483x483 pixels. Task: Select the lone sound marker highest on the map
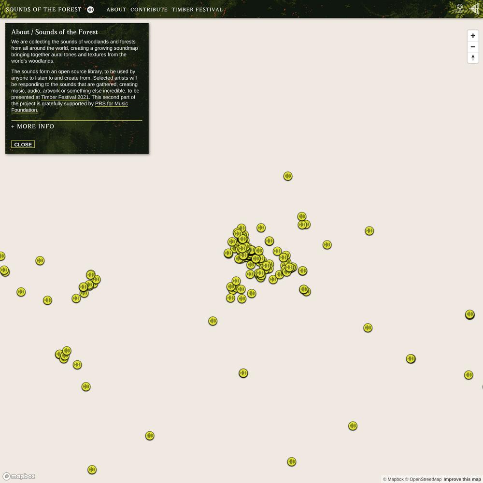[288, 176]
